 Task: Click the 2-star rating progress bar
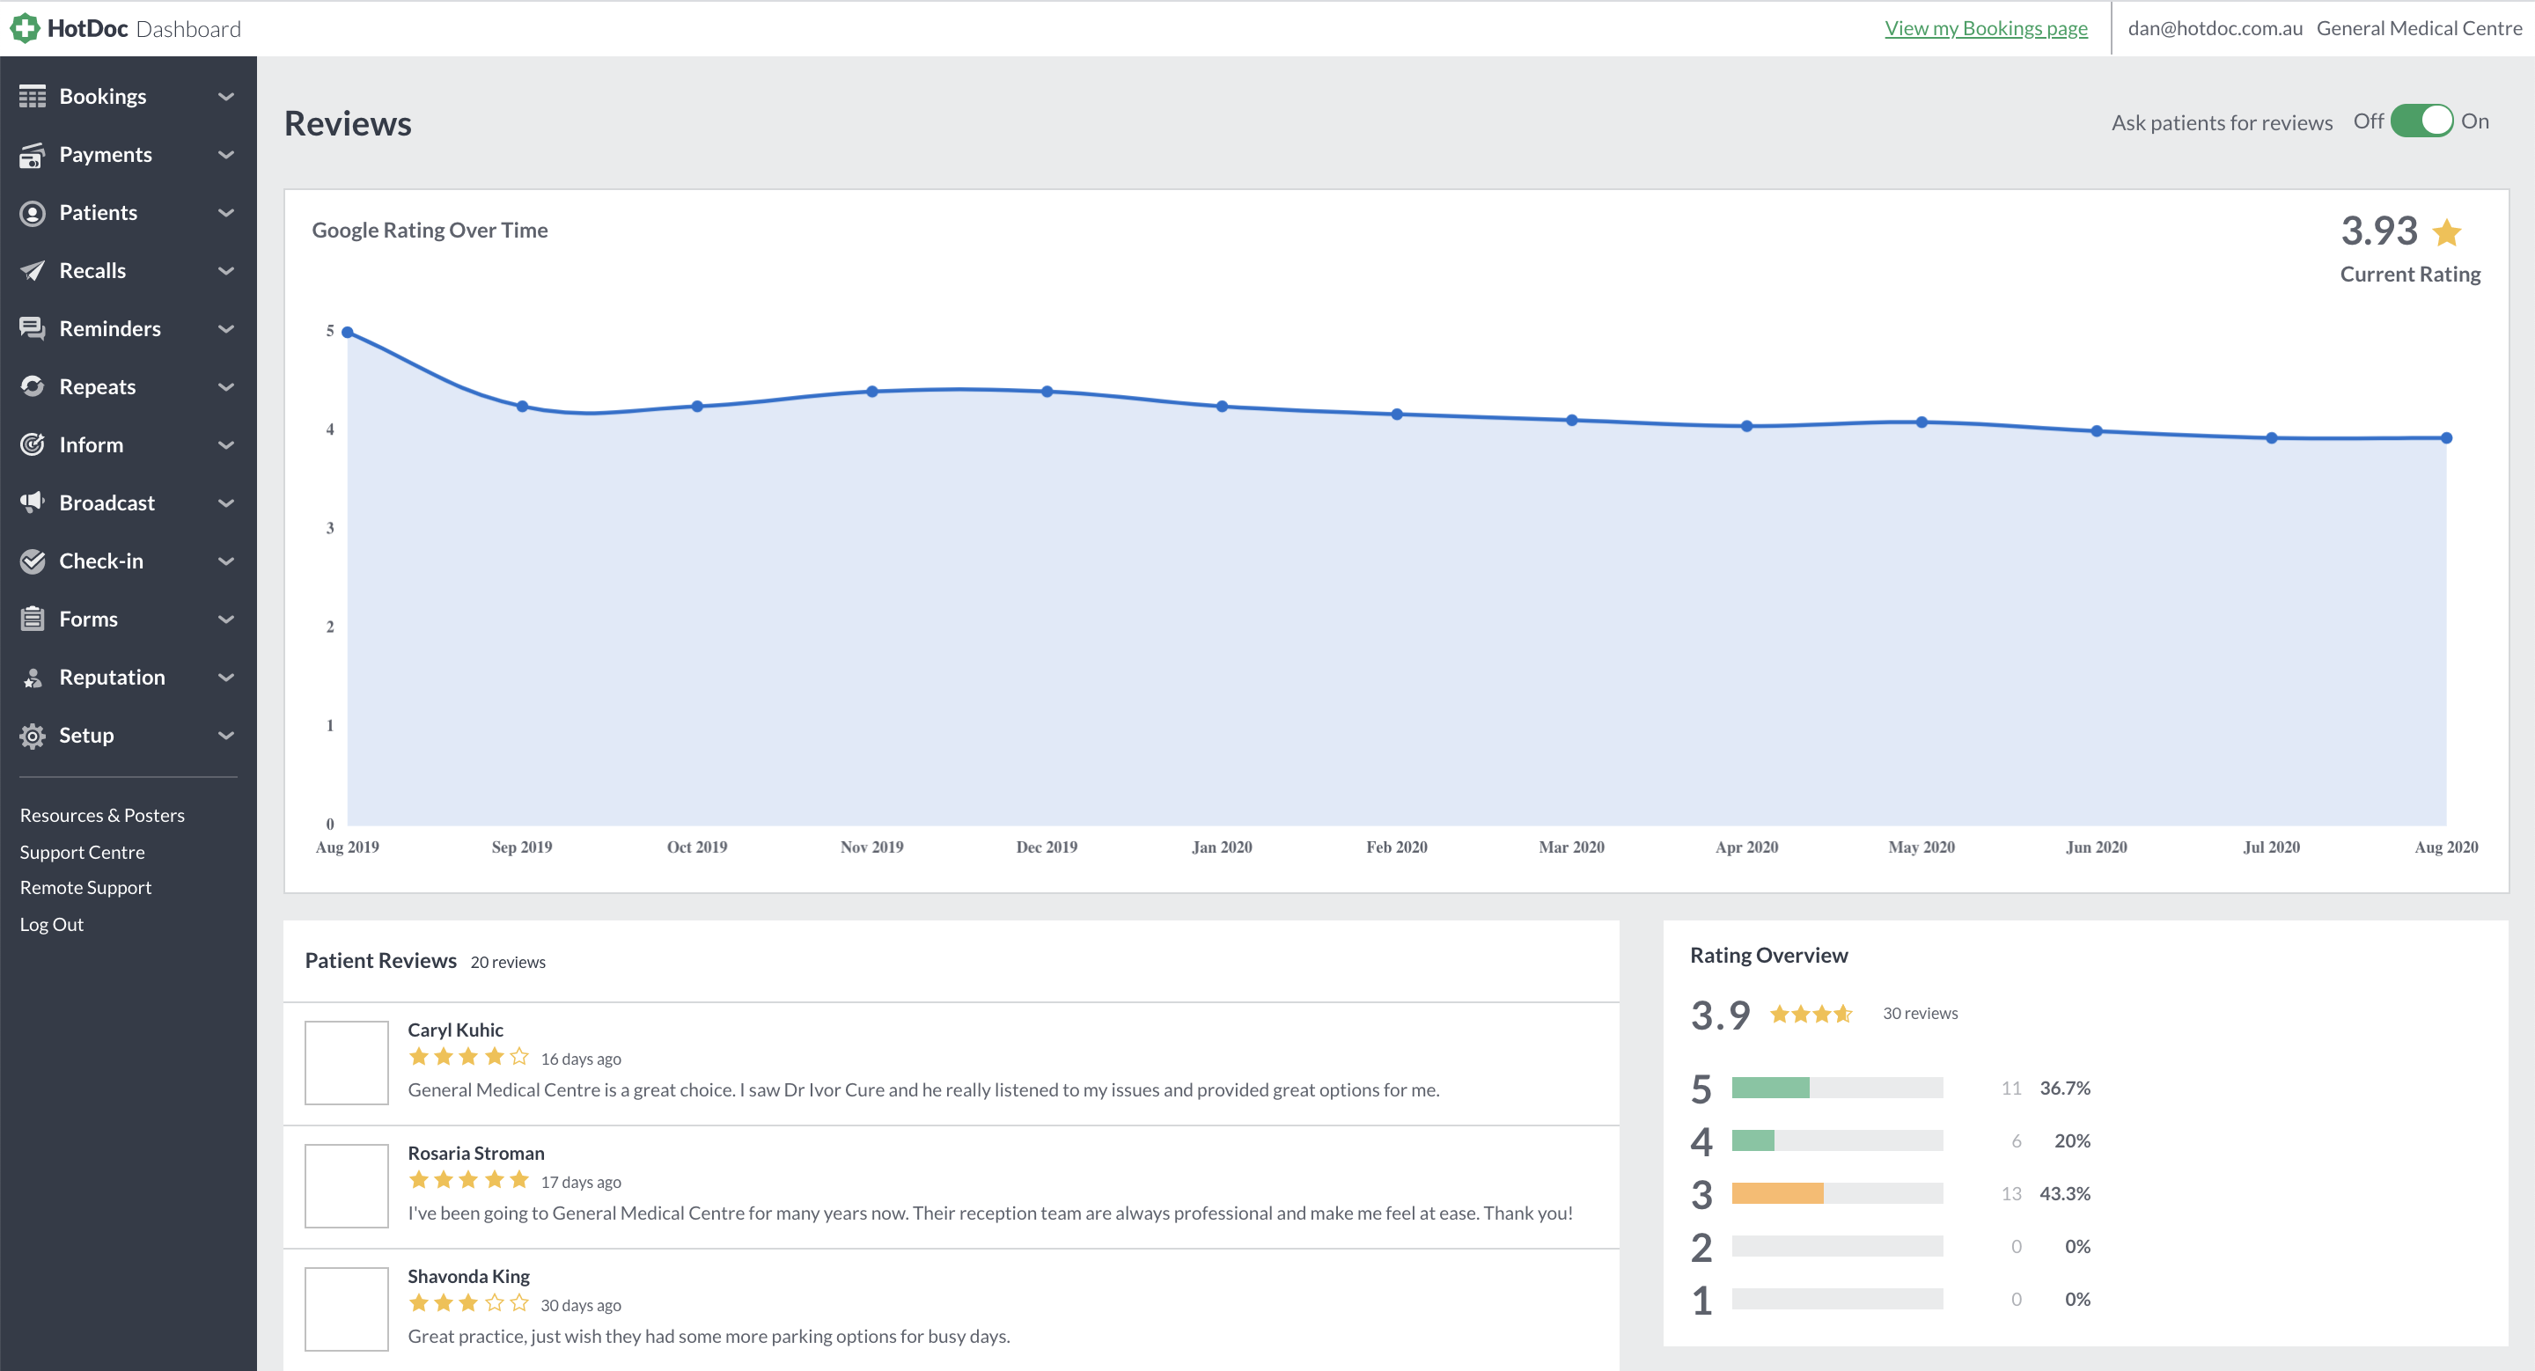(x=1837, y=1246)
